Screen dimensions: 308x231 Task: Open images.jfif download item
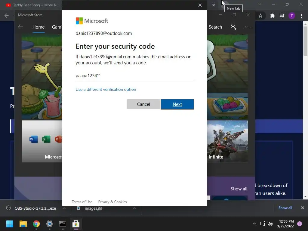[x=90, y=208]
